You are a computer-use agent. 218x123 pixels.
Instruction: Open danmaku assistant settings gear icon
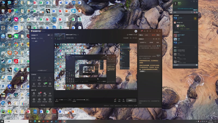[x=156, y=39]
